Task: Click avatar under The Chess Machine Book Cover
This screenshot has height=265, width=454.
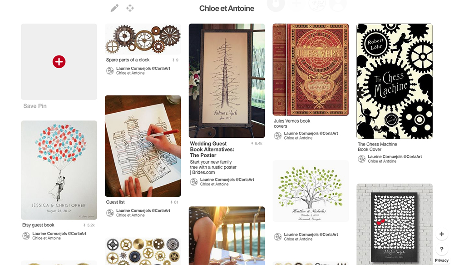Action: (x=362, y=159)
